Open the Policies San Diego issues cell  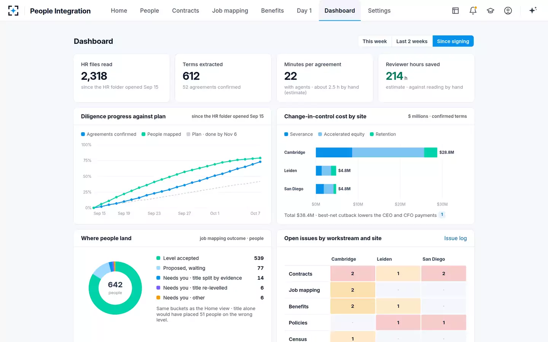(x=444, y=323)
